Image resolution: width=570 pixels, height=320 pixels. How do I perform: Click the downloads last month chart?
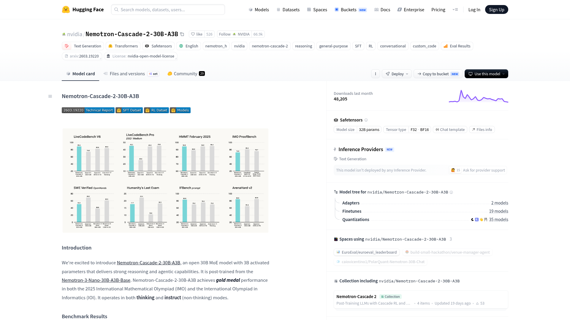(x=479, y=96)
